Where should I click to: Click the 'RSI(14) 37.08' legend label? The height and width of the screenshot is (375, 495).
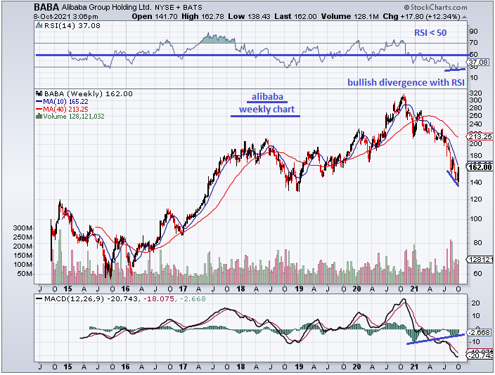pyautogui.click(x=72, y=25)
